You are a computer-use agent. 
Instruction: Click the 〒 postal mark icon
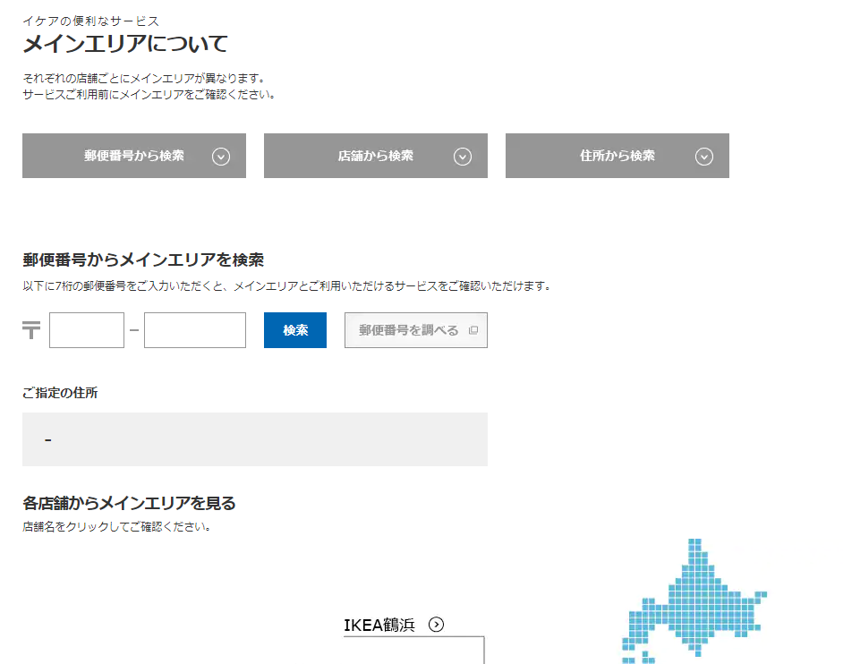[x=31, y=331]
